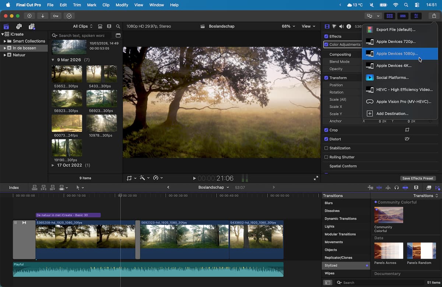Show the Libraries sidebar clapperboard icon
This screenshot has height=287, width=442.
(x=6, y=26)
